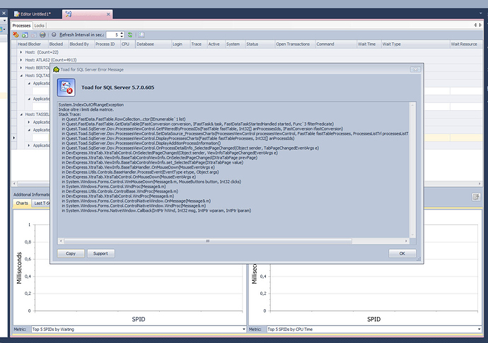Click the Support button

(x=100, y=253)
